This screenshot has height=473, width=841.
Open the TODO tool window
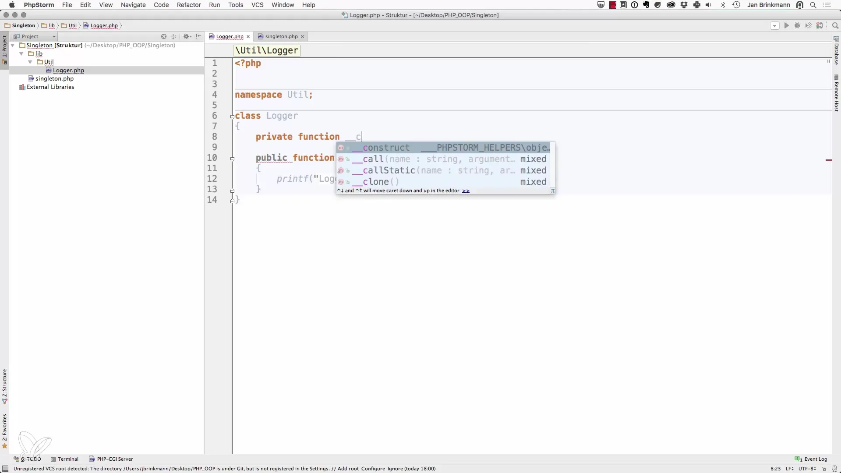pos(27,459)
